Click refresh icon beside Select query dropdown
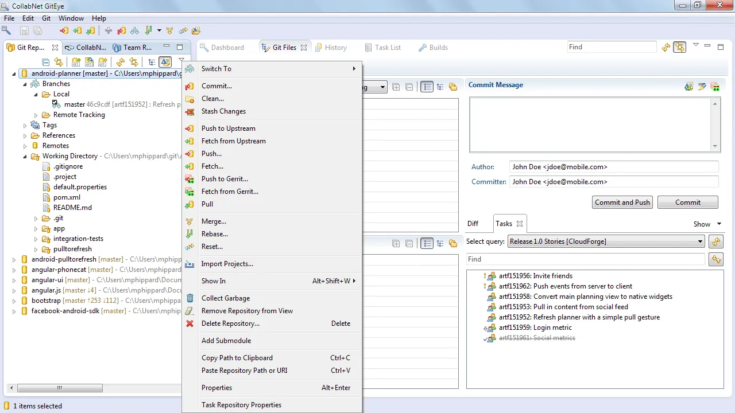This screenshot has height=413, width=735. click(x=715, y=241)
